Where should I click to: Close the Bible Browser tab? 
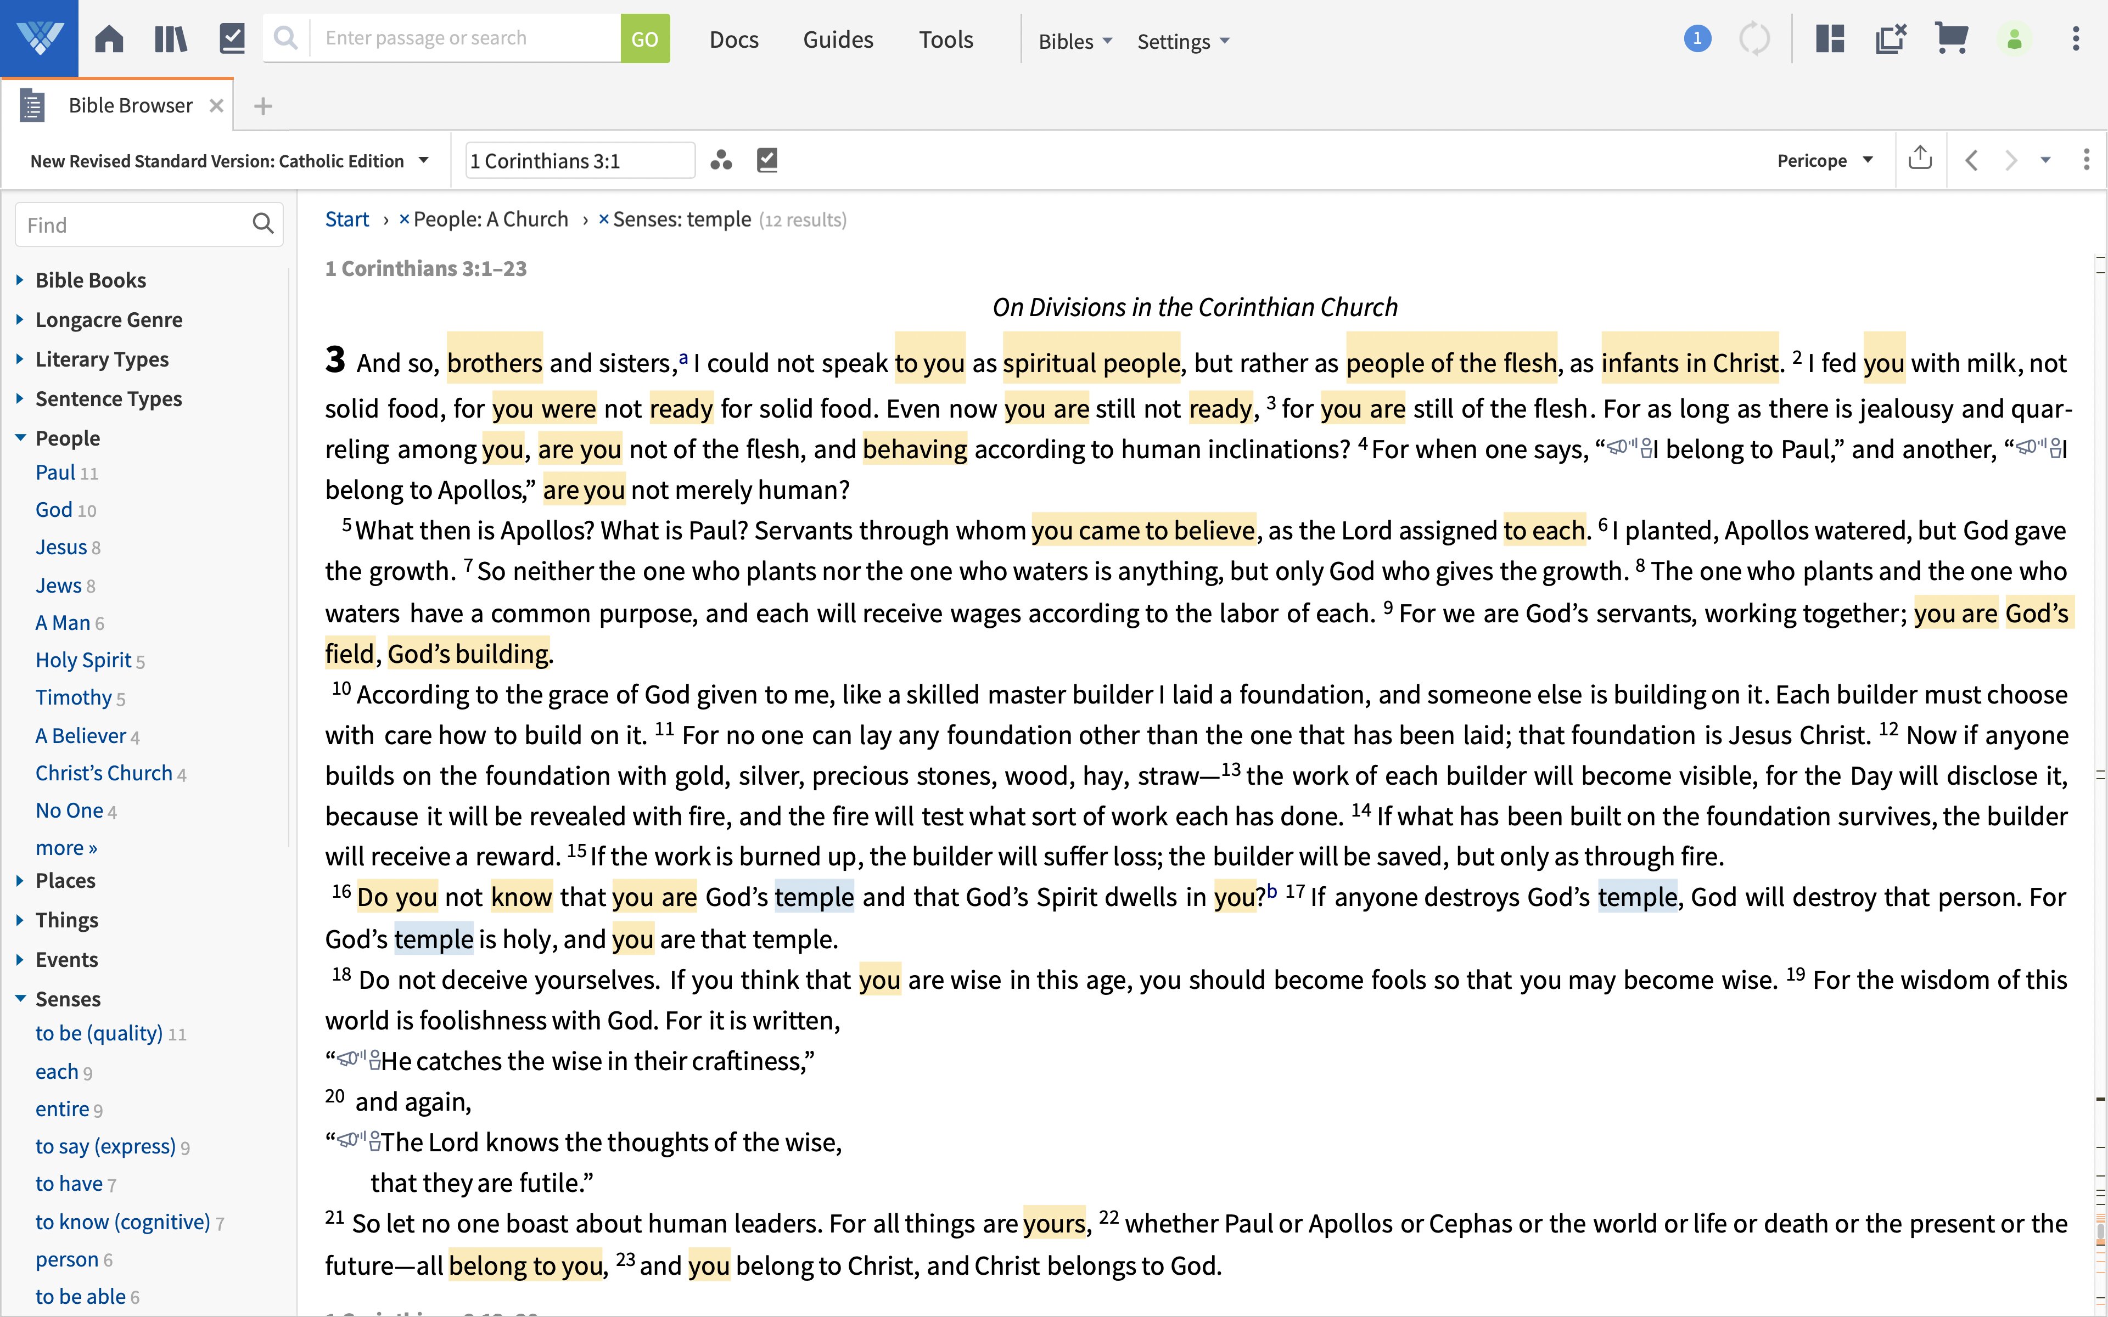(x=216, y=105)
